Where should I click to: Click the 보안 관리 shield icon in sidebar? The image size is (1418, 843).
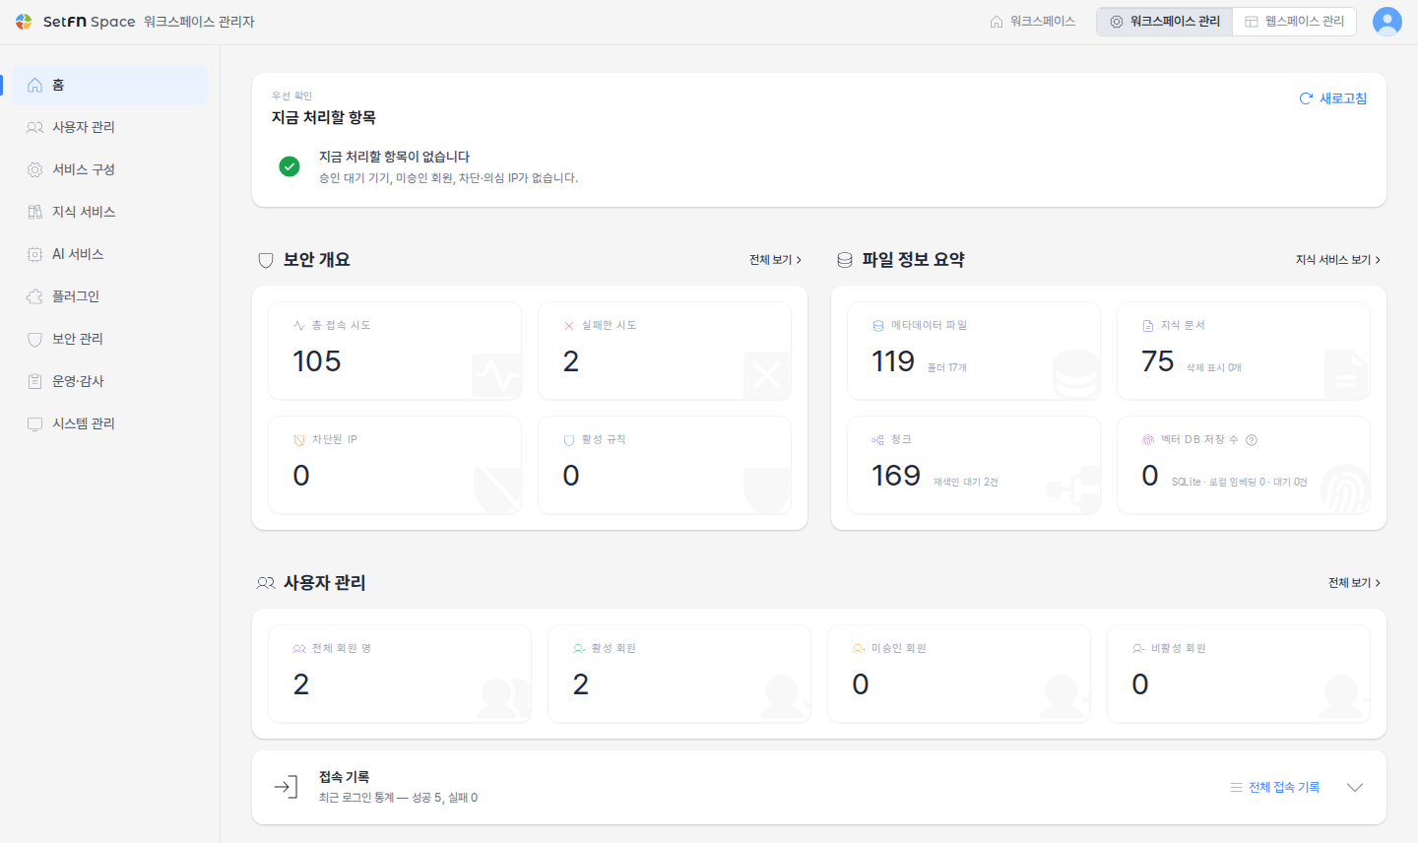(34, 339)
